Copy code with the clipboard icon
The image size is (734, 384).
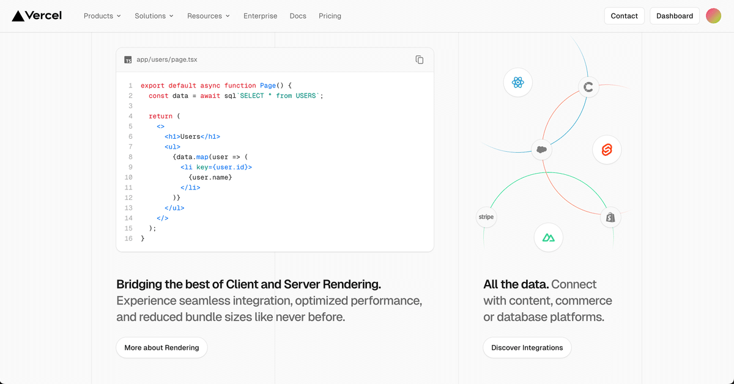[x=420, y=59]
